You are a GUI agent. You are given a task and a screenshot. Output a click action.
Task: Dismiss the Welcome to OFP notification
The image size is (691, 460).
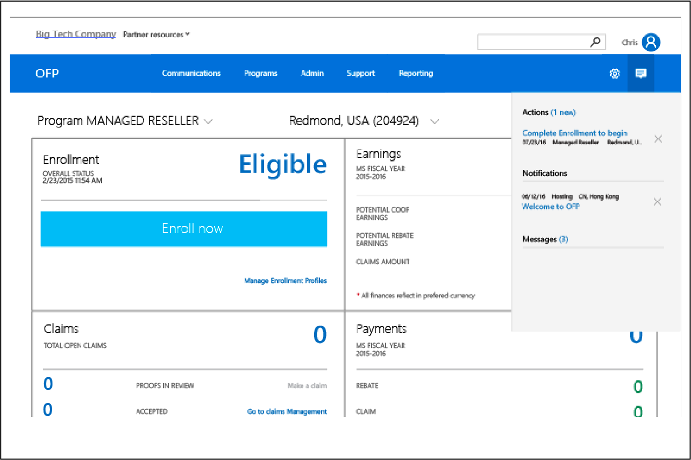point(657,202)
